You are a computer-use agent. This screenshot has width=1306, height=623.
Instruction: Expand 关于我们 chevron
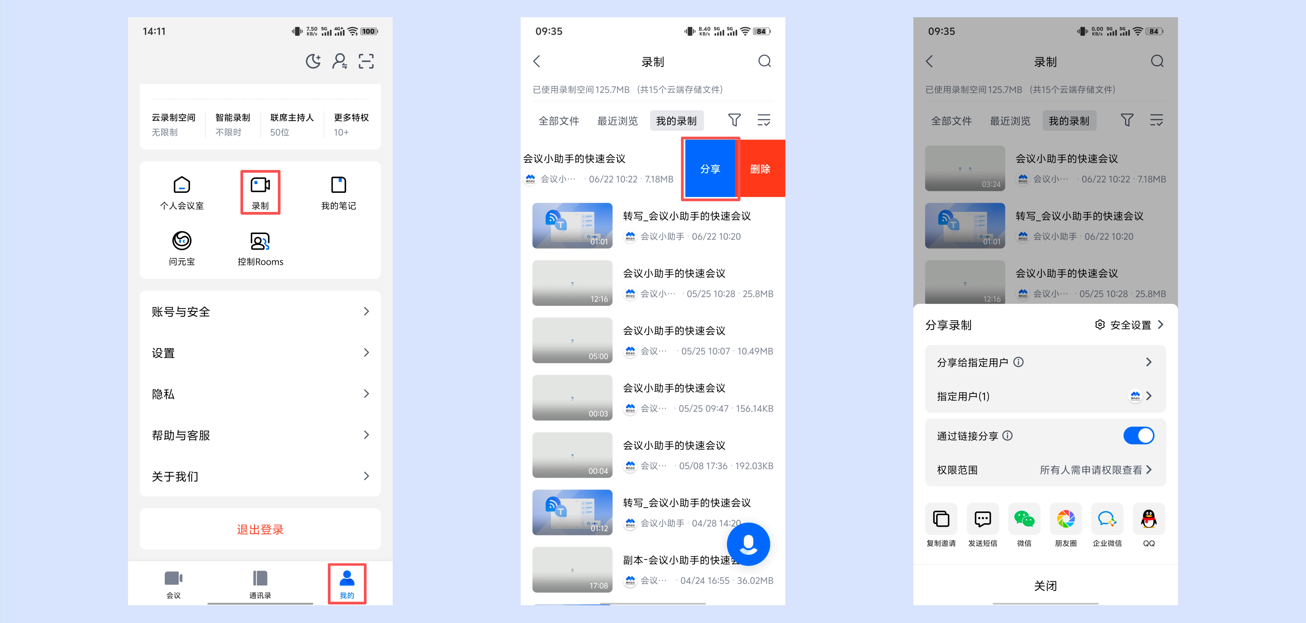pos(366,476)
